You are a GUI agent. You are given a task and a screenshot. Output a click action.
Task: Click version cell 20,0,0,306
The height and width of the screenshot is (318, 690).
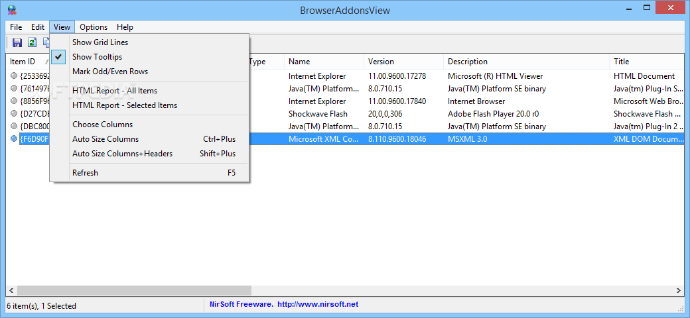coord(385,114)
